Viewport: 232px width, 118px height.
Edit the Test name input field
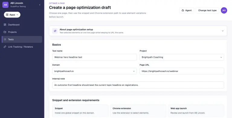click(x=94, y=57)
